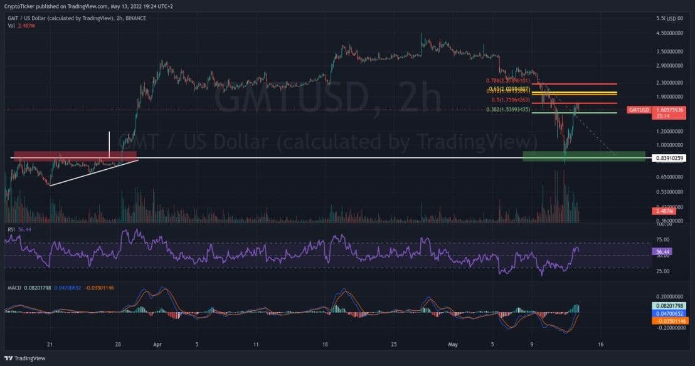The width and height of the screenshot is (695, 366).
Task: Click the 0.08201798 MACD histogram value tag
Action: click(671, 305)
